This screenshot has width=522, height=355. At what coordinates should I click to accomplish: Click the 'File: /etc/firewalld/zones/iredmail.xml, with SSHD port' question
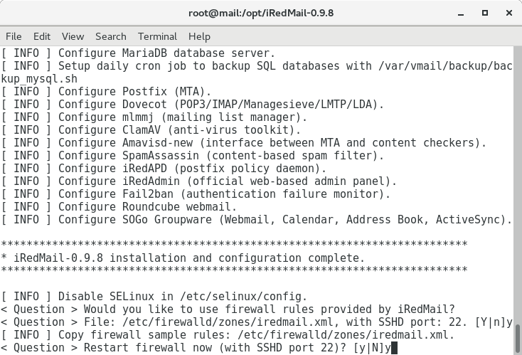click(x=257, y=322)
